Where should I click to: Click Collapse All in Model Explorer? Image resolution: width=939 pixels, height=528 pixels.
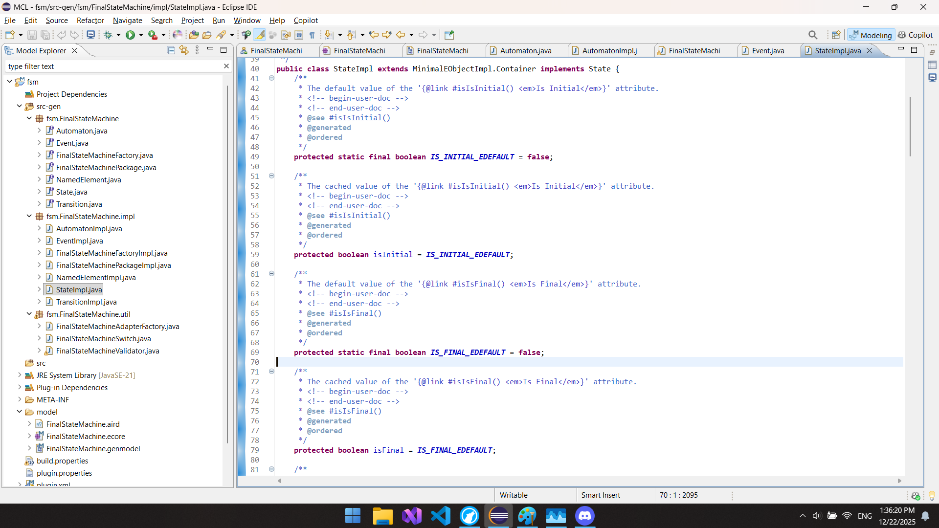point(171,50)
